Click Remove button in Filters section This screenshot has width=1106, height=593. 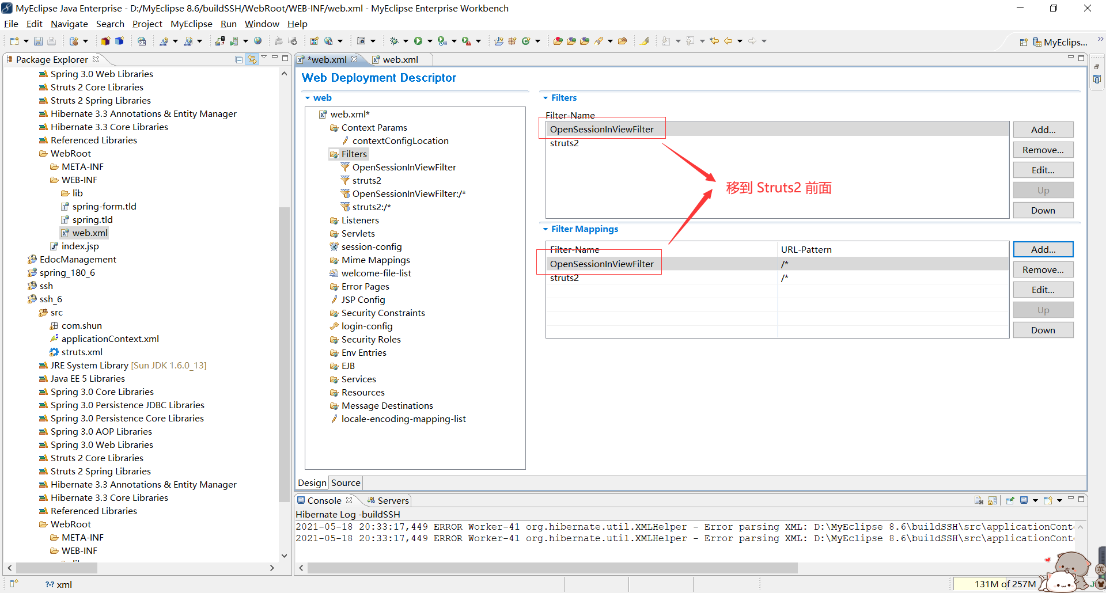point(1043,150)
